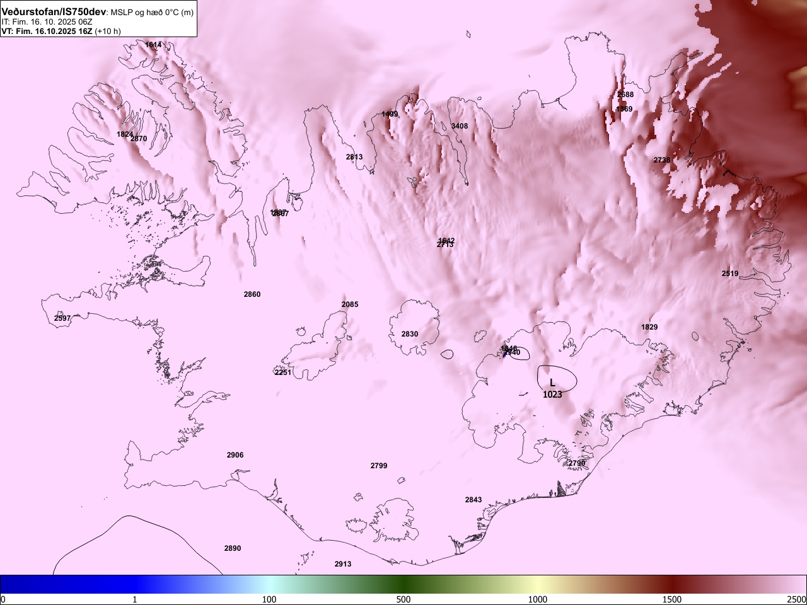The image size is (807, 605).
Task: Click the map value 1614
Action: (x=153, y=45)
